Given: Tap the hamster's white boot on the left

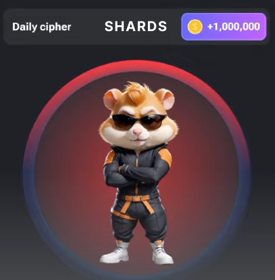Looking at the screenshot, I should point(115,252).
